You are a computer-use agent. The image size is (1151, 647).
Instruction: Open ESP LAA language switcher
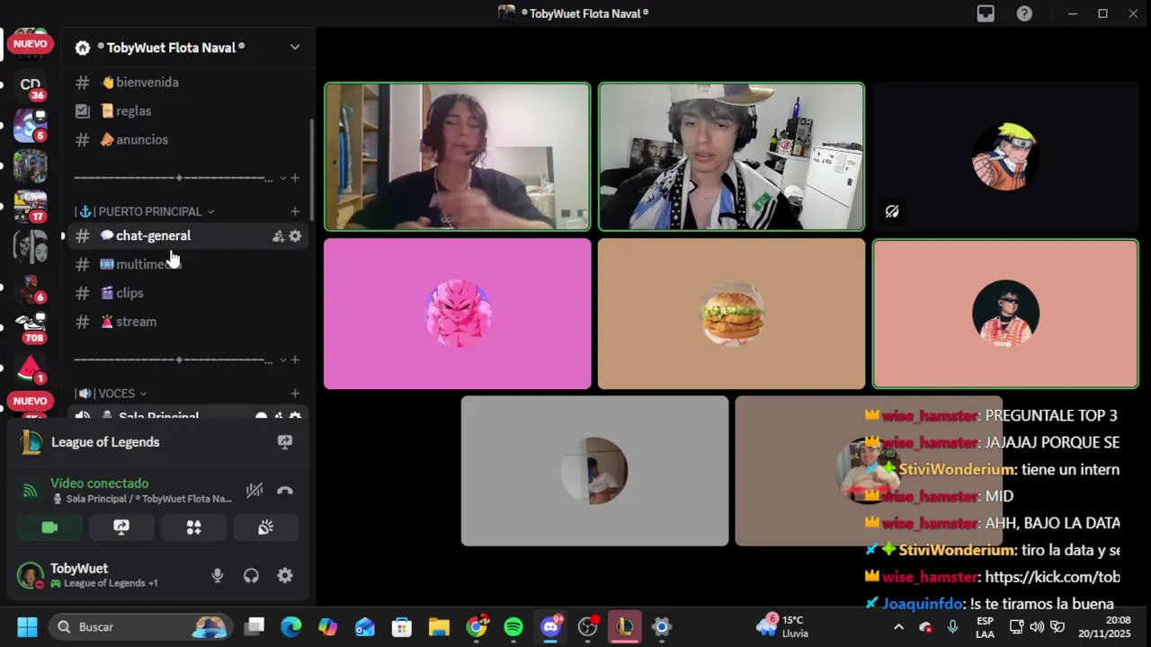tap(985, 626)
